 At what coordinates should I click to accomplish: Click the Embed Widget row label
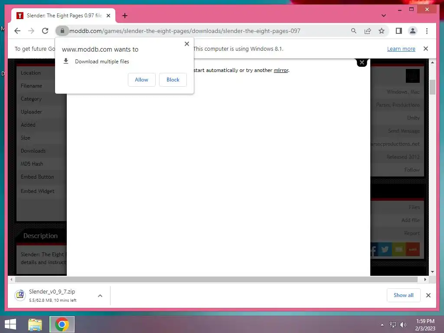point(37,191)
